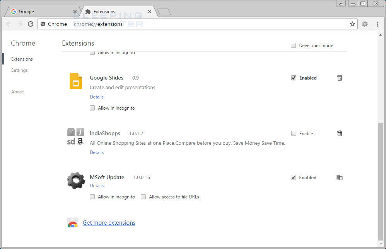Viewport: 386px width, 249px height.
Task: Open Details link for Google Slides
Action: point(97,97)
